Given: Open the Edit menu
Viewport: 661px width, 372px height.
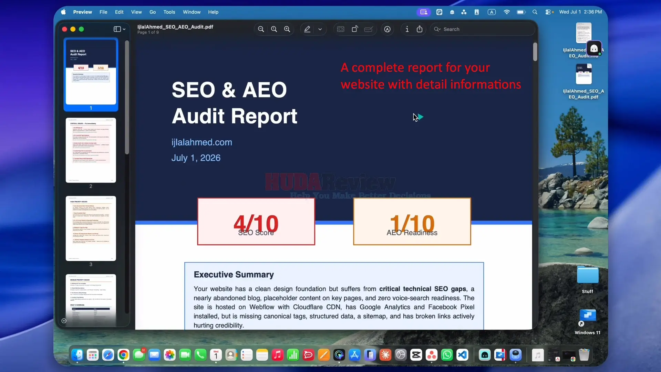Looking at the screenshot, I should pyautogui.click(x=119, y=12).
